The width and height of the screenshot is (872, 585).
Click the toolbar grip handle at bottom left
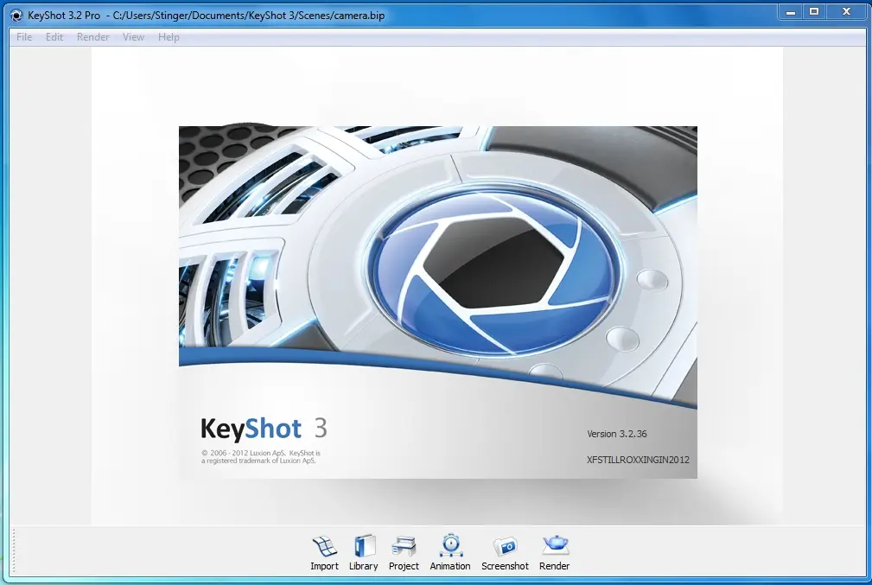[14, 551]
